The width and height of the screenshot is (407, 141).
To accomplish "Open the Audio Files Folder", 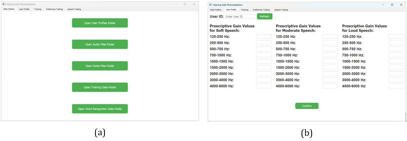I will (x=100, y=44).
